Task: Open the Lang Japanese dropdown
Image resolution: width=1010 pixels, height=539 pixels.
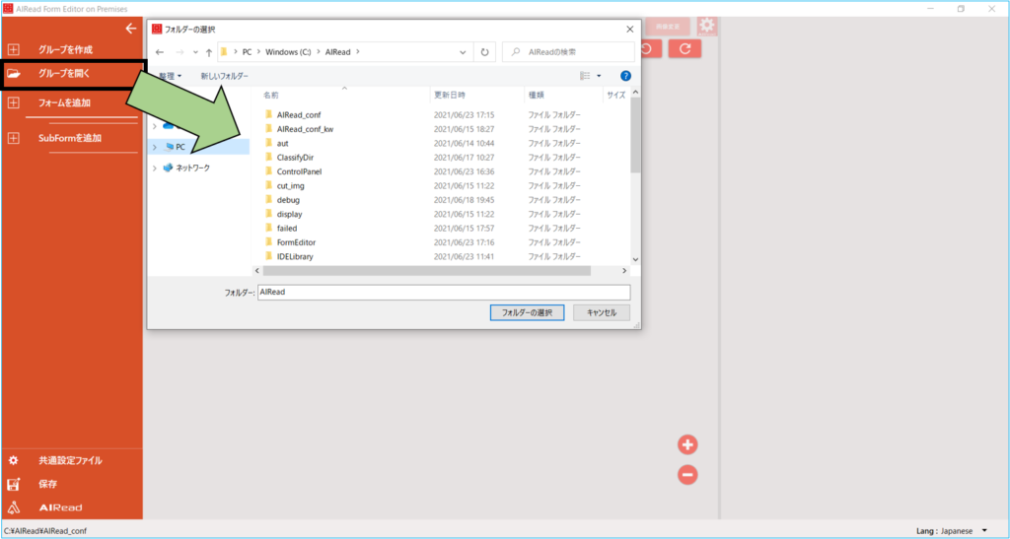Action: (x=984, y=531)
